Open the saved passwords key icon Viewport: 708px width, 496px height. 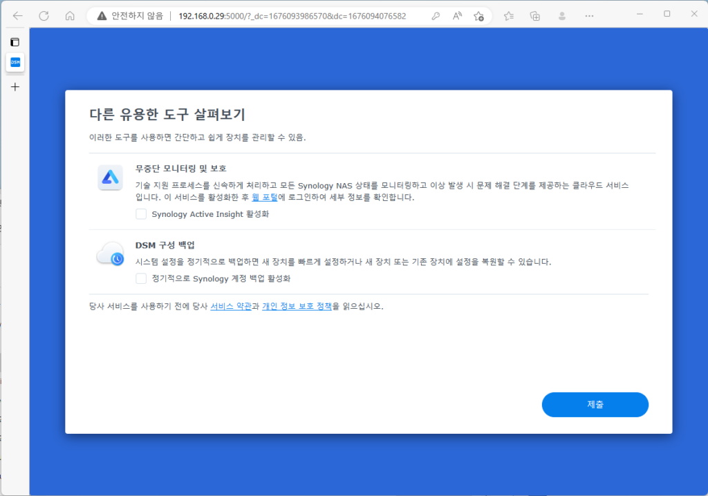(436, 16)
